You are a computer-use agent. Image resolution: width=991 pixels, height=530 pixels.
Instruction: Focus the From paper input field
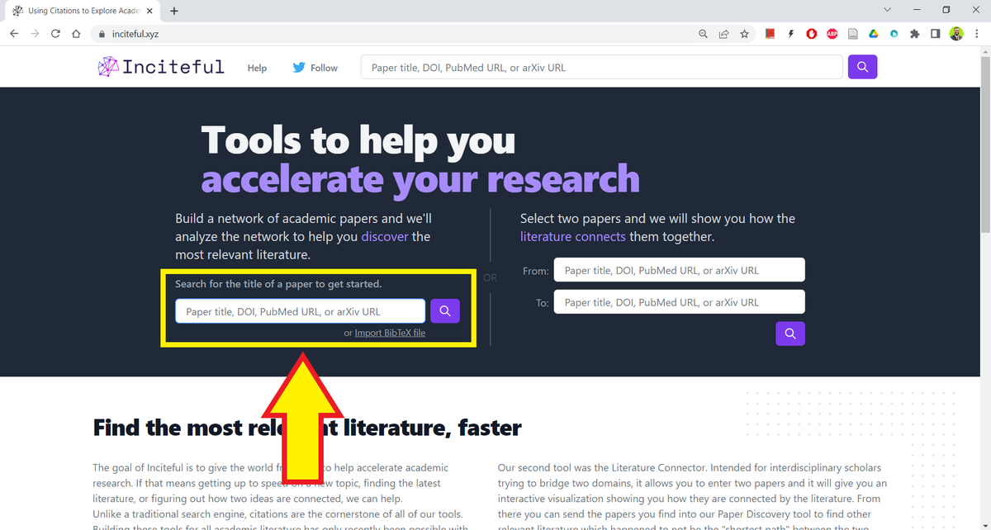[679, 270]
